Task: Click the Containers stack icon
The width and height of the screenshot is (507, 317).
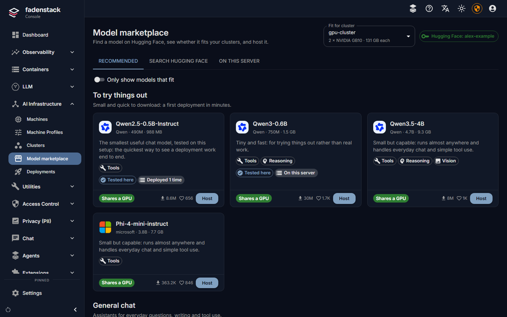Action: 15,69
